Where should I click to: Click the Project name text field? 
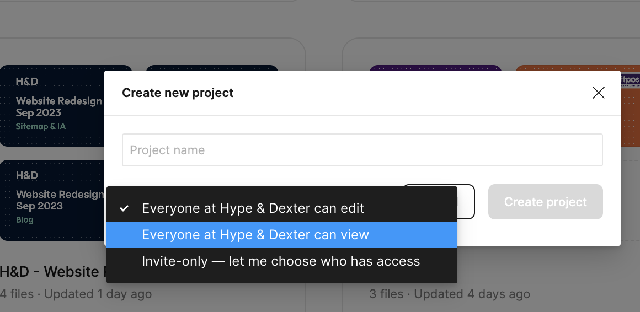tap(362, 150)
